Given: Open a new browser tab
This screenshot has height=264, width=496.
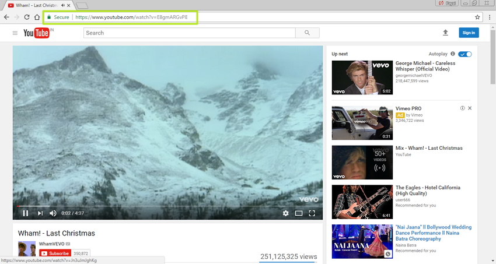Looking at the screenshot, I should tap(82, 6).
